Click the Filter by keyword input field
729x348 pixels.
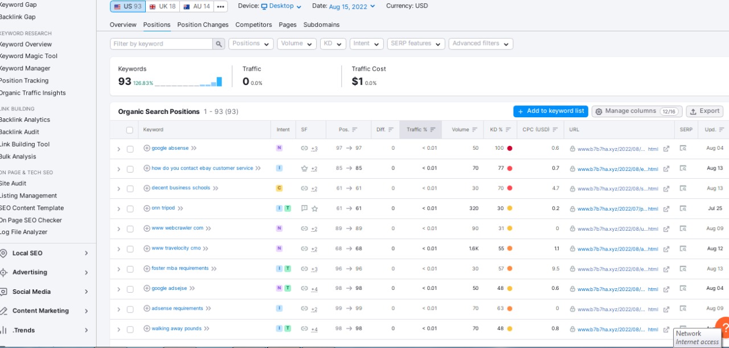(x=161, y=44)
